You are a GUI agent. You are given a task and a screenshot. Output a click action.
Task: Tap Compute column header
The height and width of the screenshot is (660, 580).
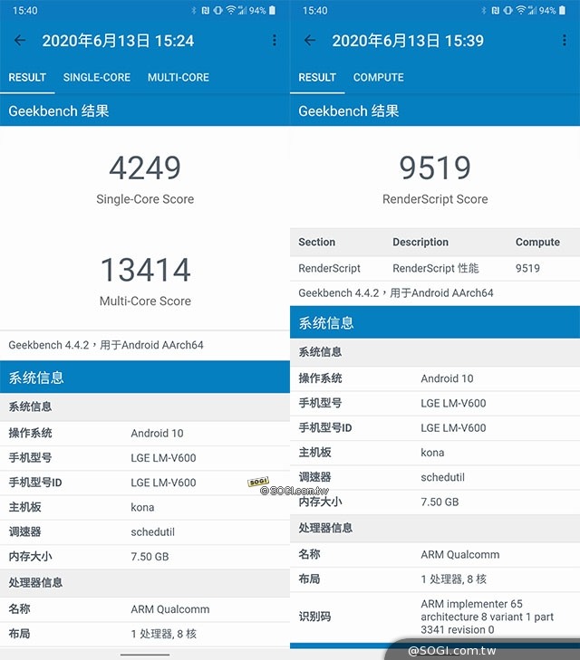[537, 242]
